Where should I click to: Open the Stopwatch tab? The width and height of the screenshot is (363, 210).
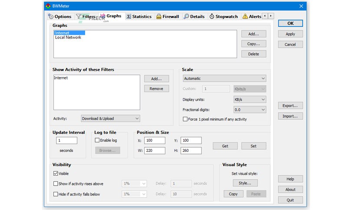[224, 16]
